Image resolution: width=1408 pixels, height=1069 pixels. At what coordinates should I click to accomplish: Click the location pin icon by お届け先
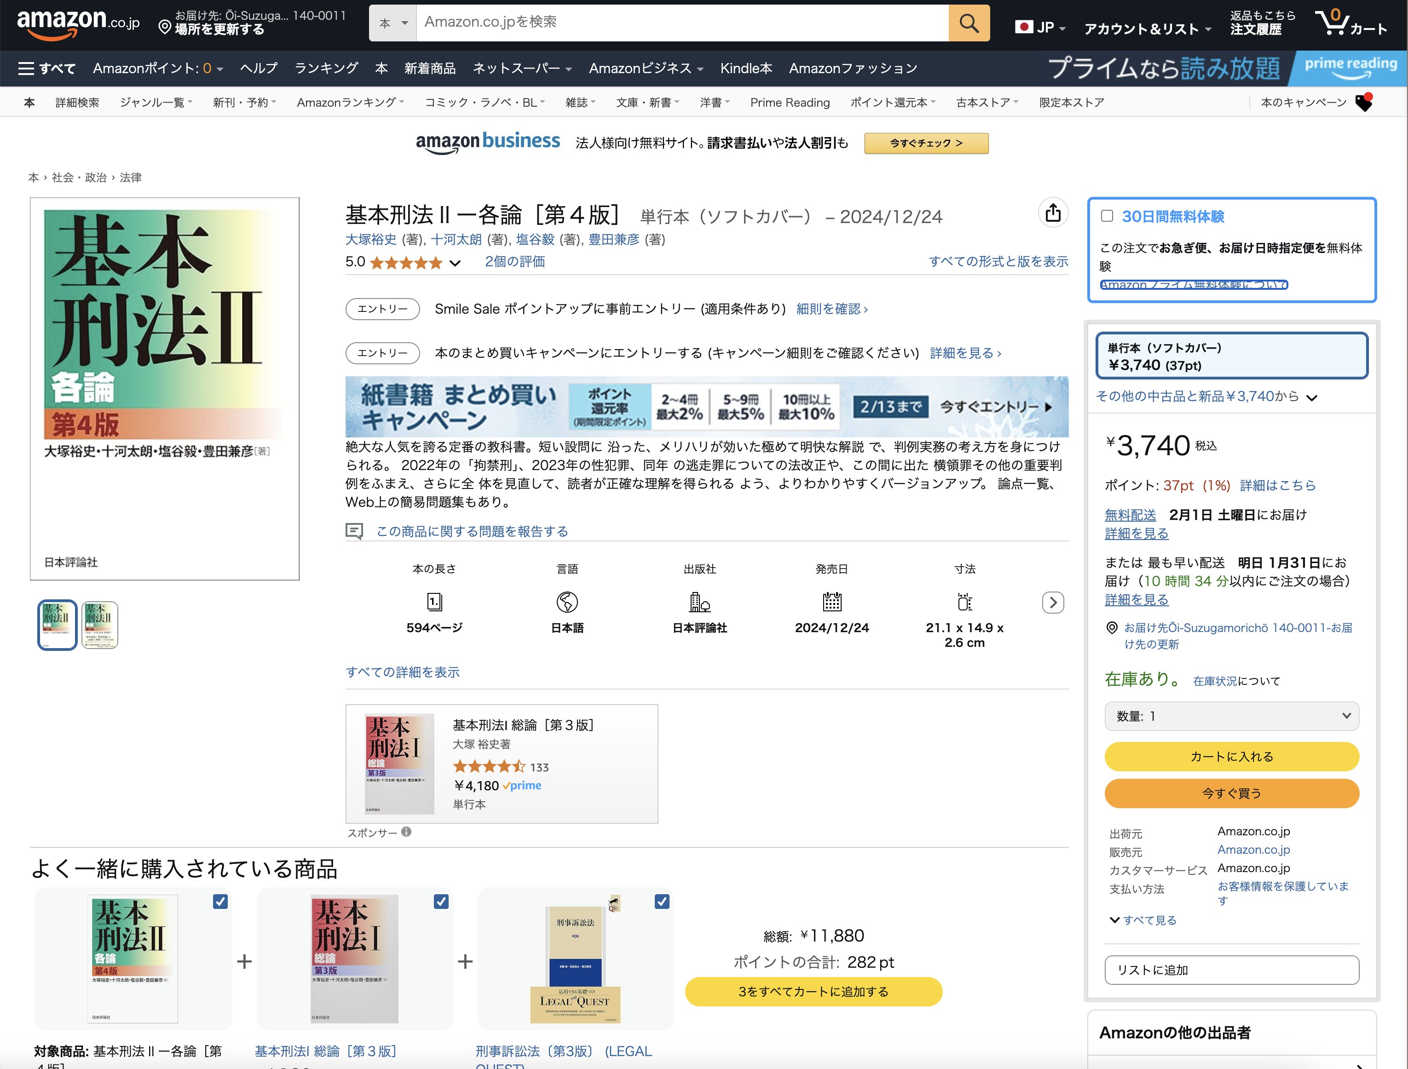[1111, 628]
